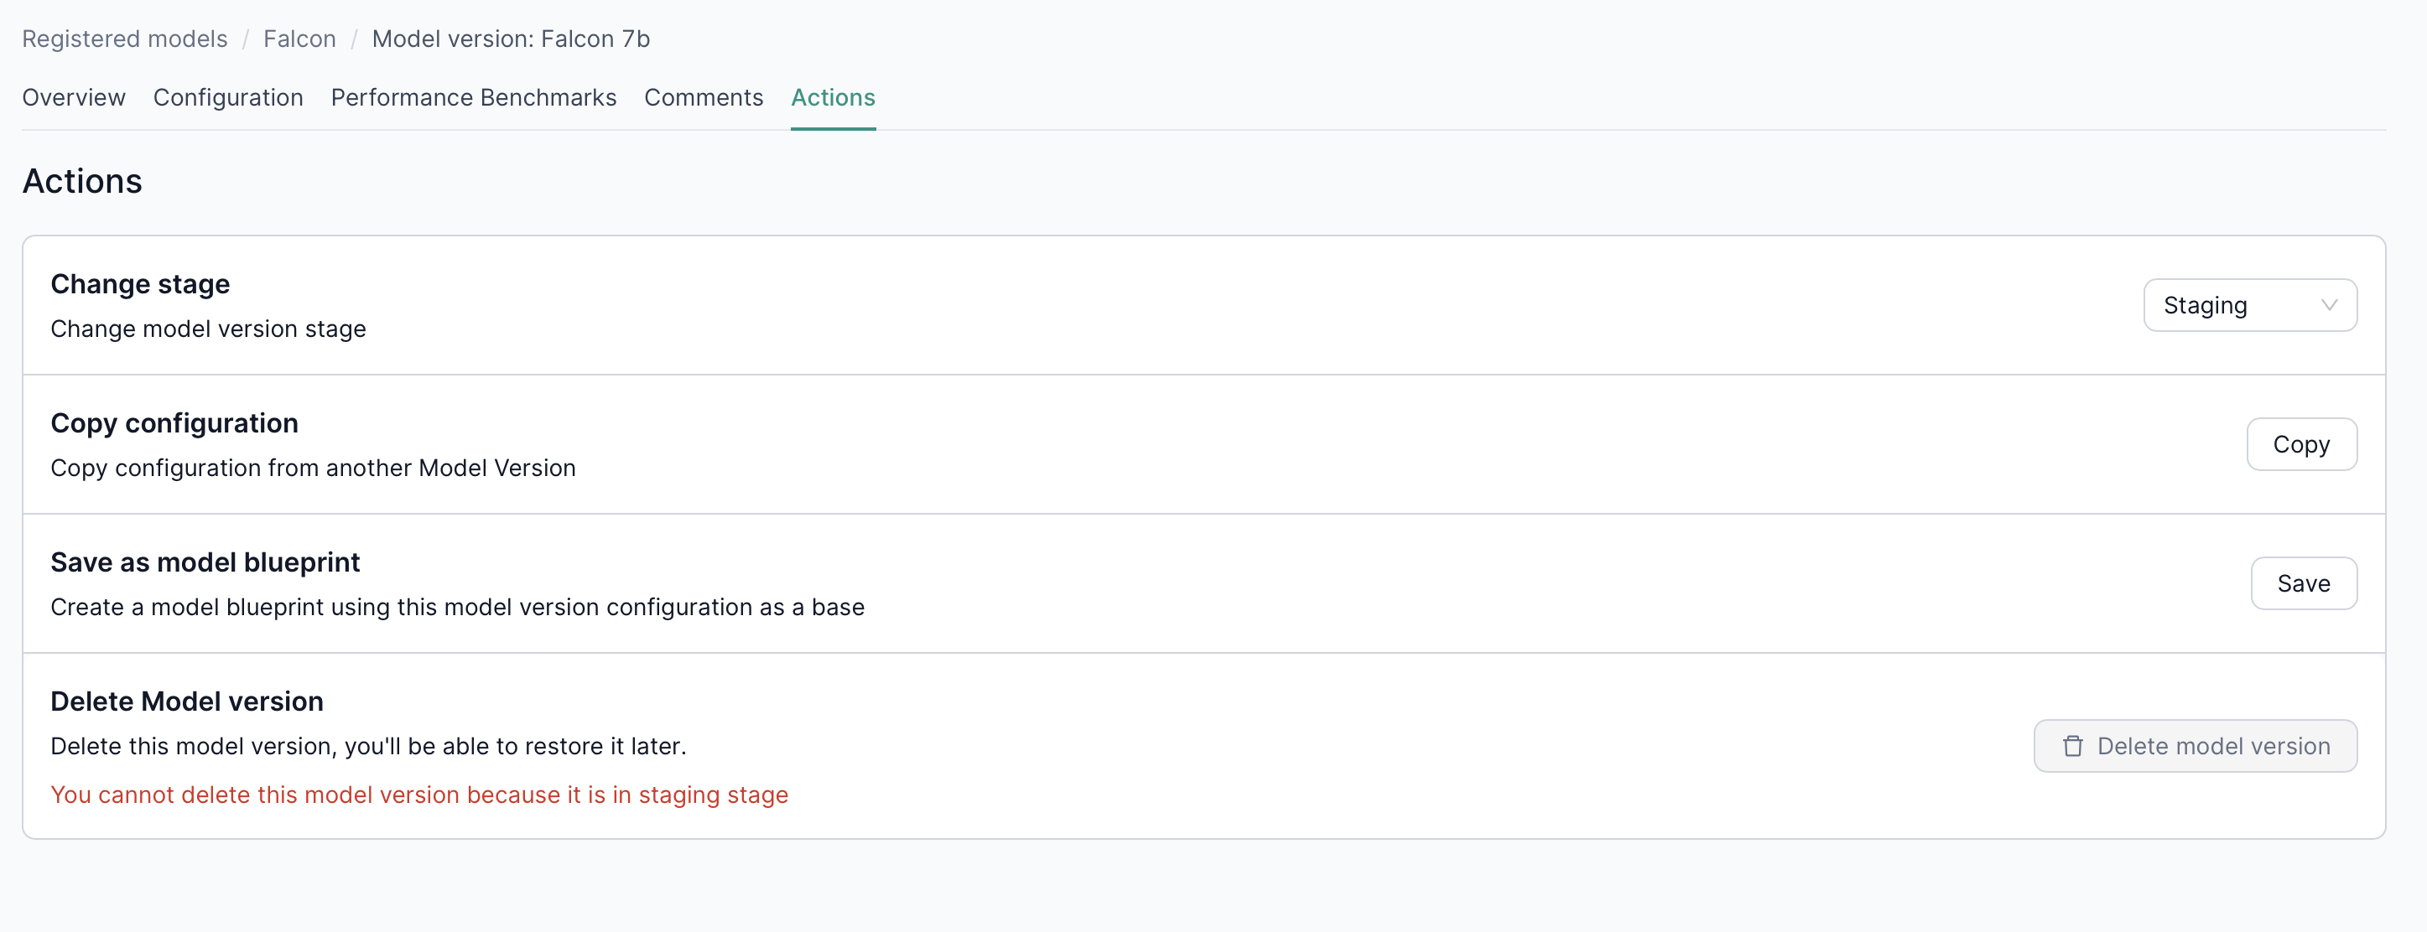
Task: Navigate to Registered models via breadcrumb
Action: click(123, 39)
